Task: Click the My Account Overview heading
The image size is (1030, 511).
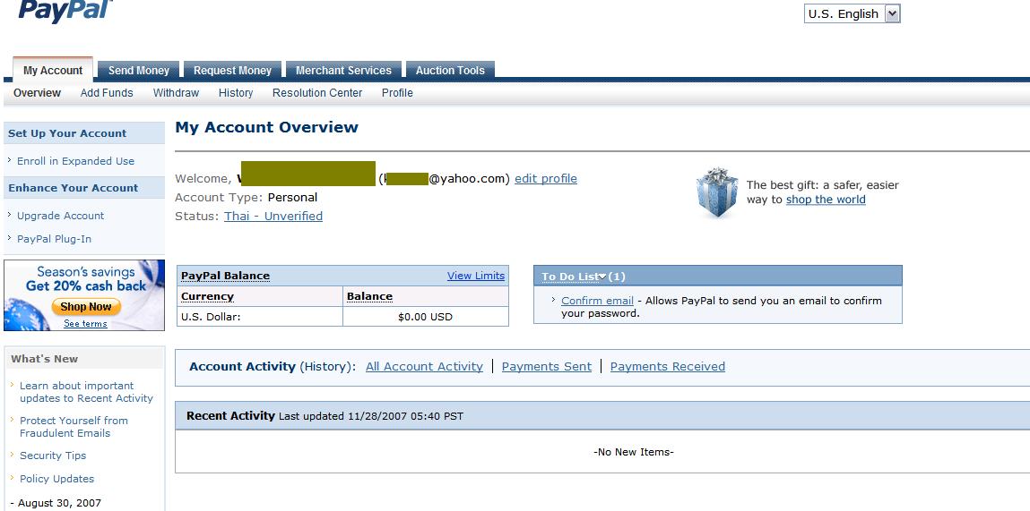Action: click(x=267, y=127)
